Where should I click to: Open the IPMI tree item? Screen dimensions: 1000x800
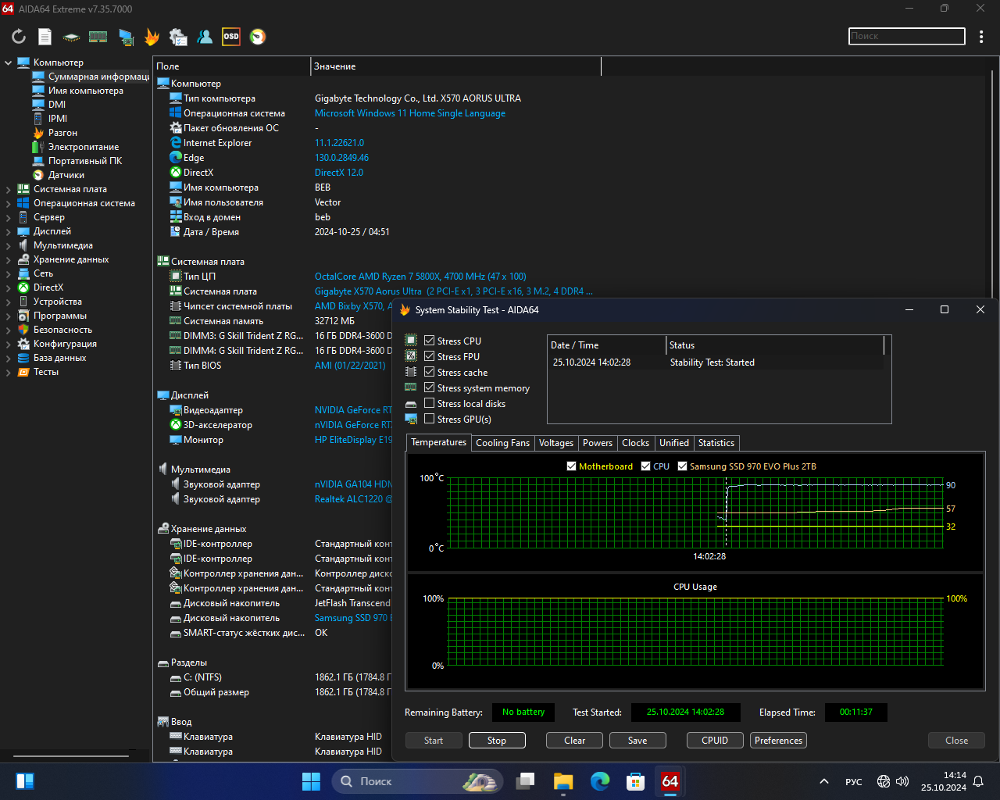point(58,119)
